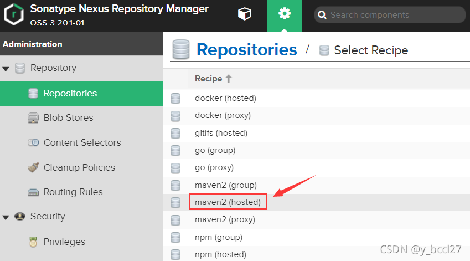Click the go (group) row icon
The width and height of the screenshot is (470, 261).
click(x=175, y=151)
